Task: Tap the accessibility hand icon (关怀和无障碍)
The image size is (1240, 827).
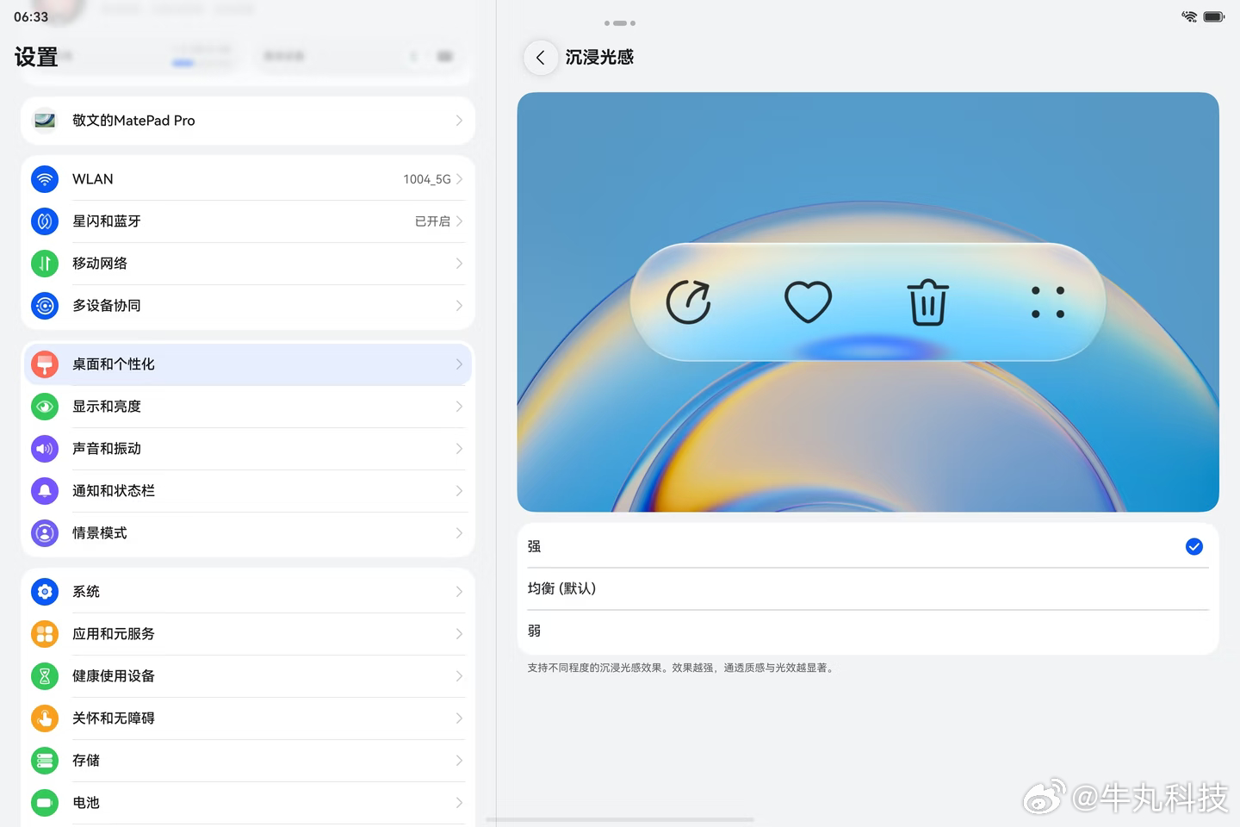Action: point(45,718)
